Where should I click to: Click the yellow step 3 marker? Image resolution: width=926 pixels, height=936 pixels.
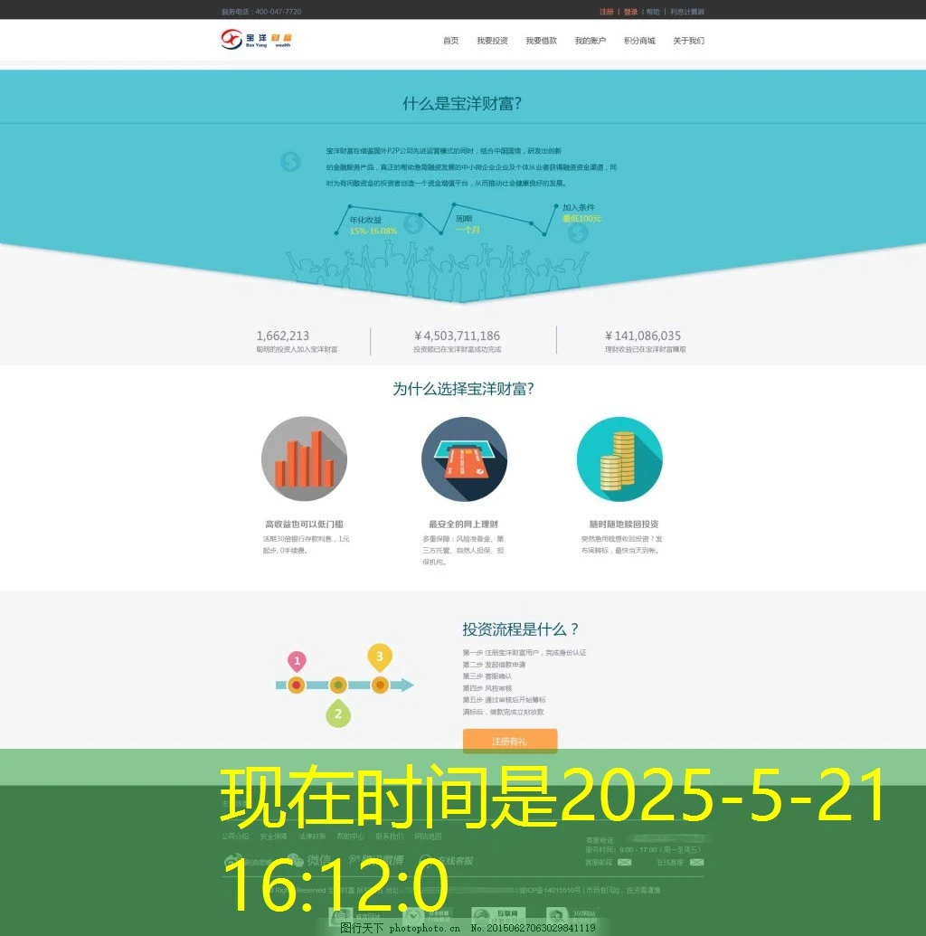tap(380, 657)
